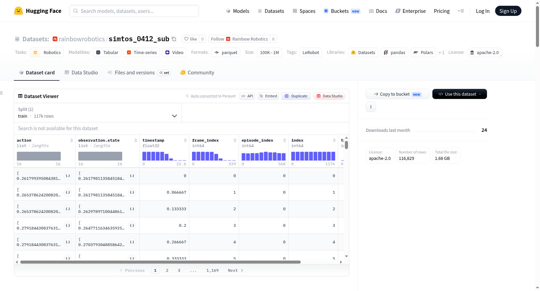Jump to last page 1,169
540x291 pixels.
click(x=213, y=270)
